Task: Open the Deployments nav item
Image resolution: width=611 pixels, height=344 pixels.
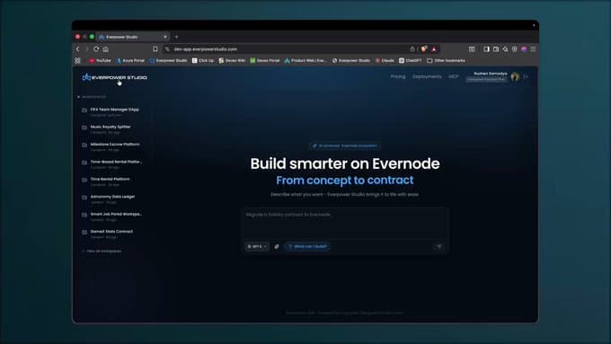Action: pyautogui.click(x=427, y=76)
